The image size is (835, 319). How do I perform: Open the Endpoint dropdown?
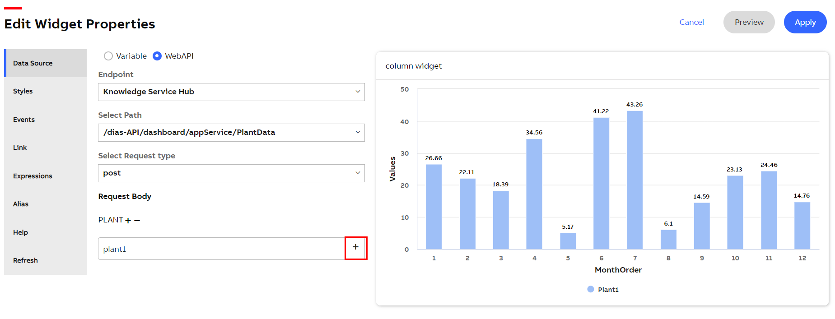click(231, 92)
